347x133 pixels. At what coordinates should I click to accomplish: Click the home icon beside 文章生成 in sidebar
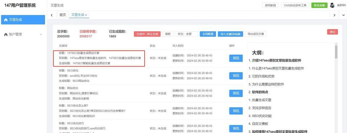pyautogui.click(x=6, y=20)
